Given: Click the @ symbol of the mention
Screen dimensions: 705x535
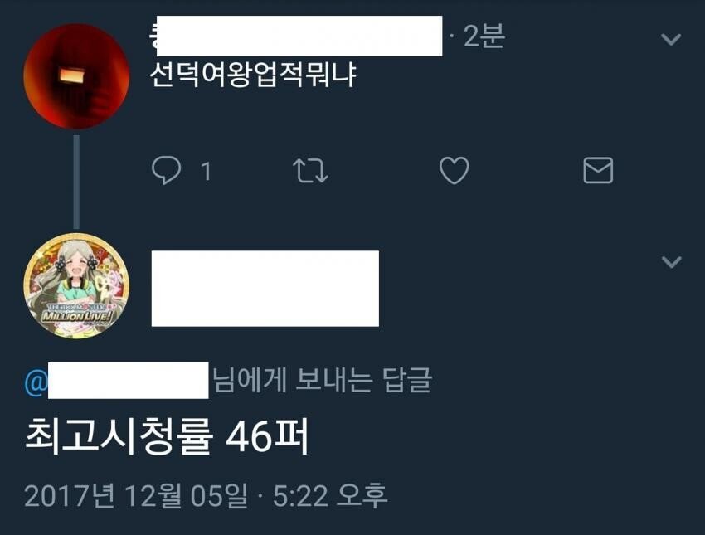Looking at the screenshot, I should (x=36, y=382).
